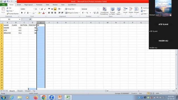This screenshot has height=100, width=178.
Task: Apply the Comma Style format
Action: click(x=90, y=13)
